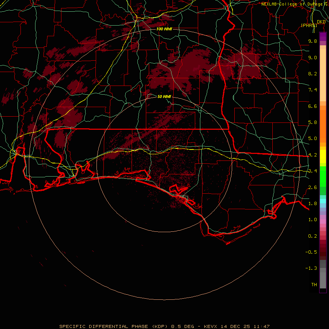Click the 14 DEC 25 date text

pyautogui.click(x=235, y=326)
